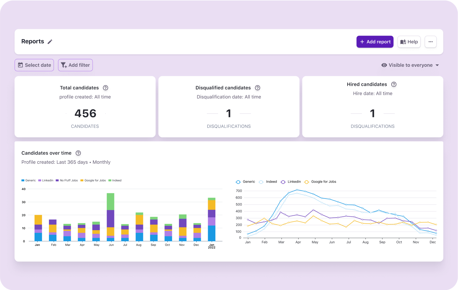
Task: Click No Fluff Jobs legend color swatch
Action: 57,181
